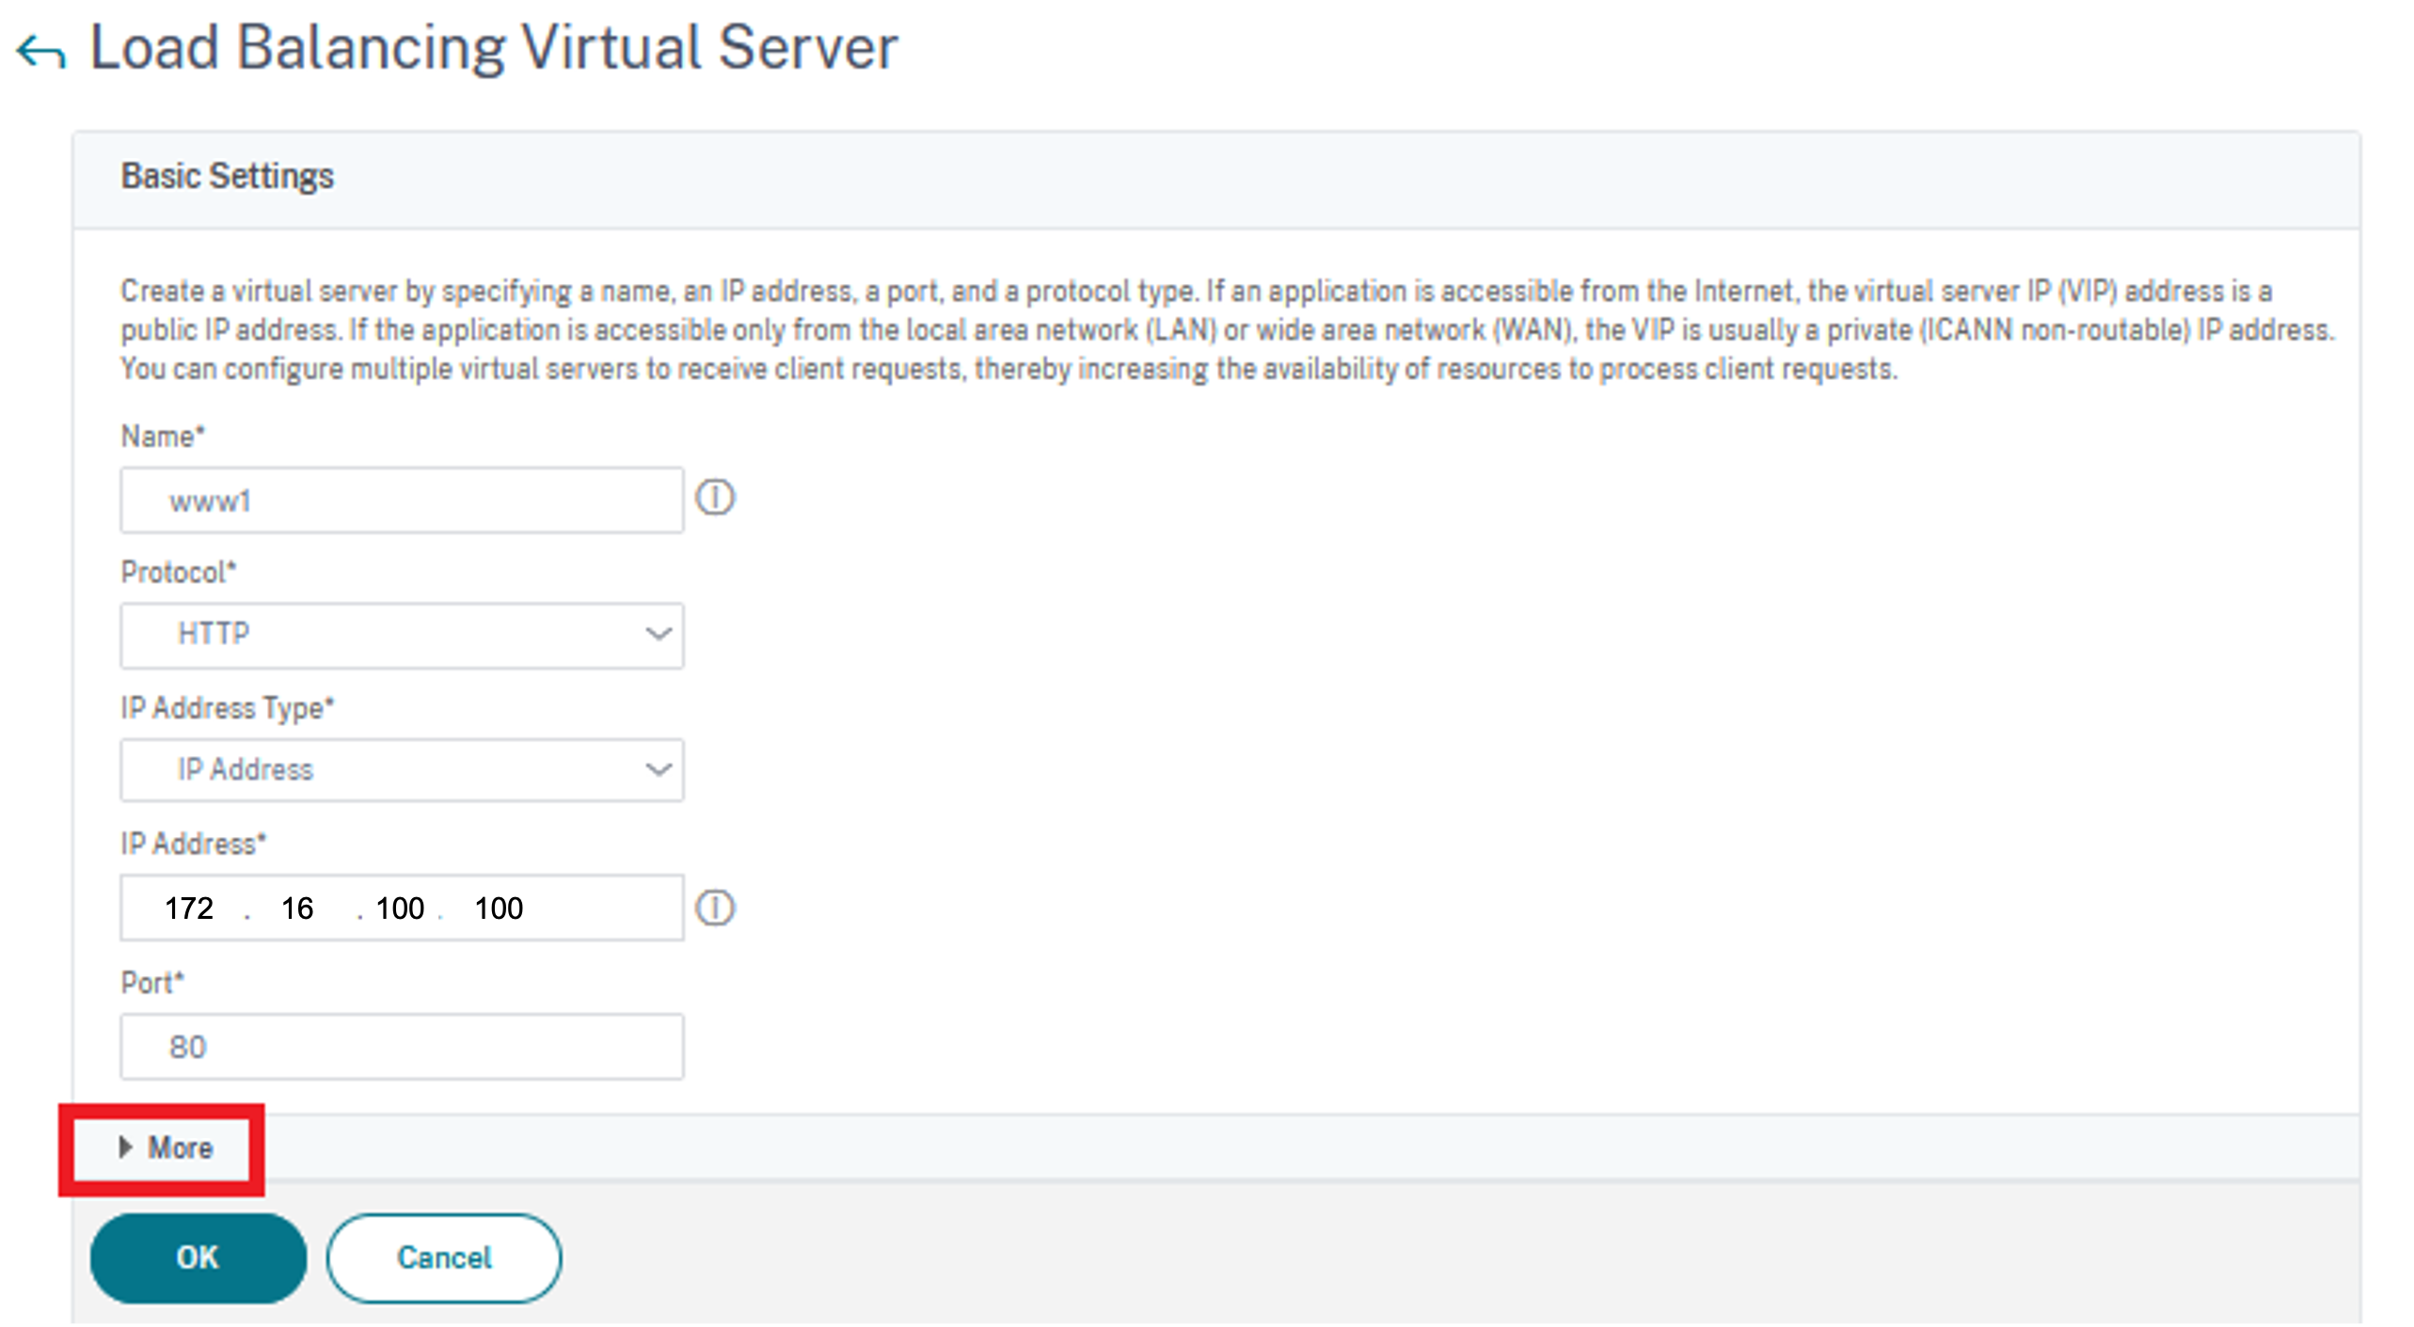The width and height of the screenshot is (2414, 1327).
Task: Click the last IP octet 100
Action: pos(499,908)
